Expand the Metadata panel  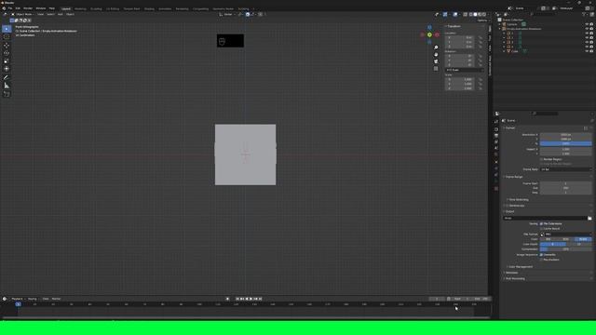point(511,273)
